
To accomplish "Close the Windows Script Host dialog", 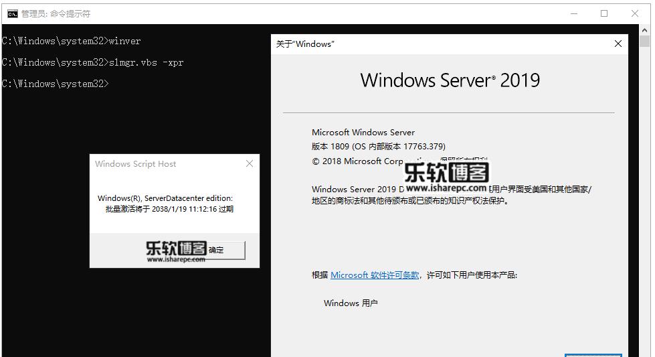I will (x=250, y=163).
